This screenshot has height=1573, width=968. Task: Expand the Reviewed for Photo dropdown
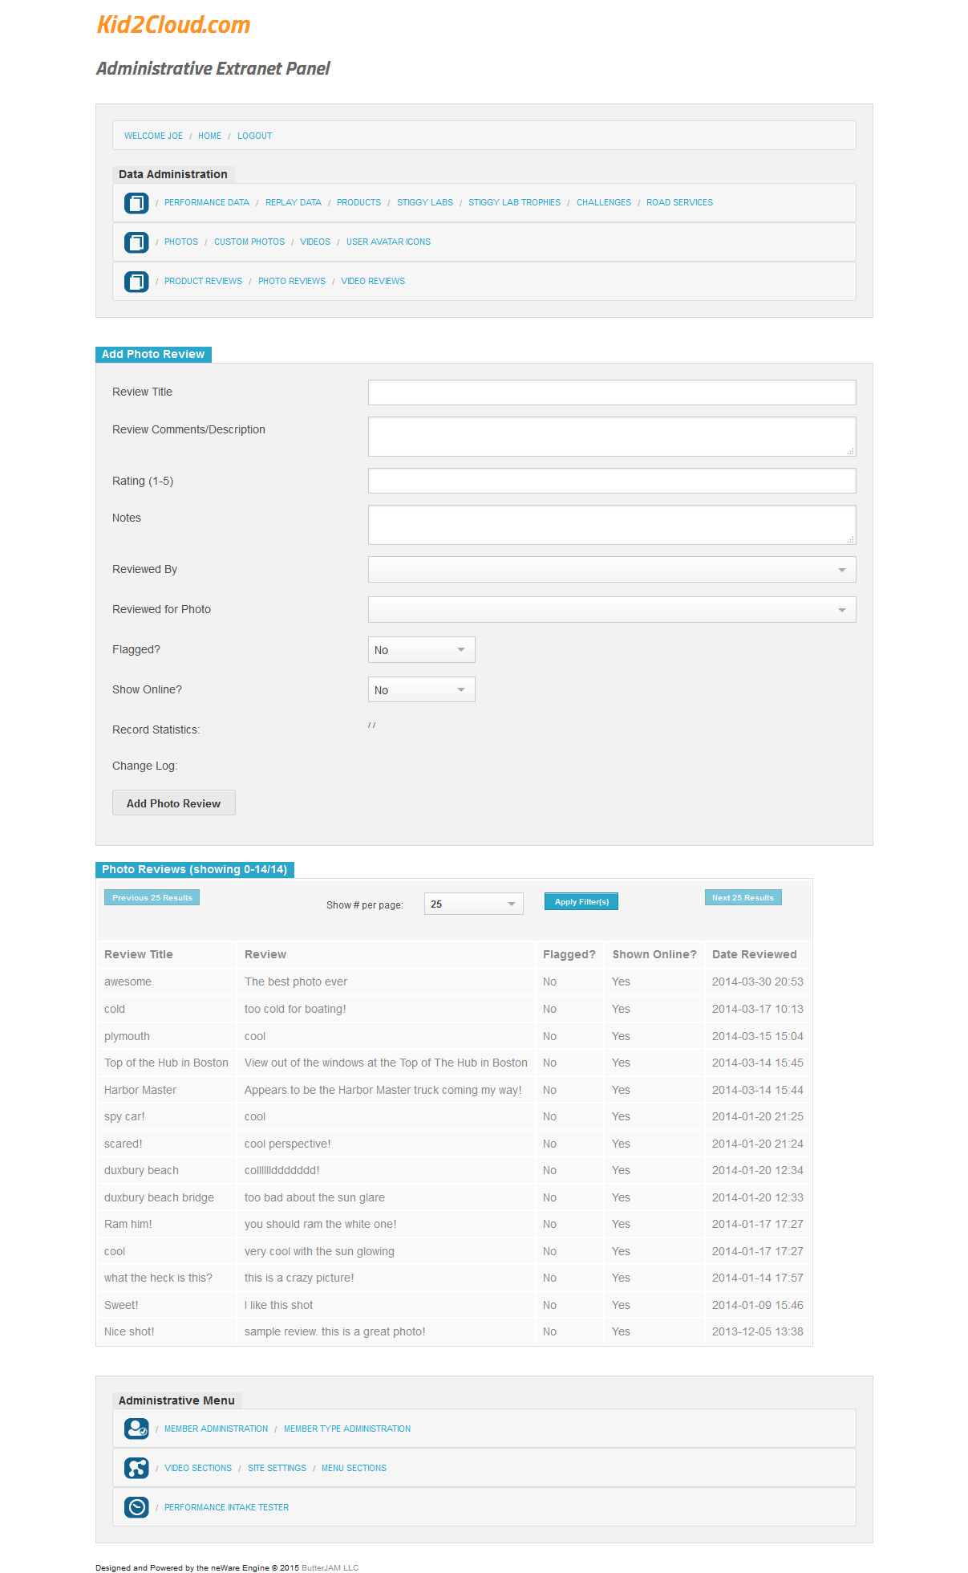tap(611, 610)
